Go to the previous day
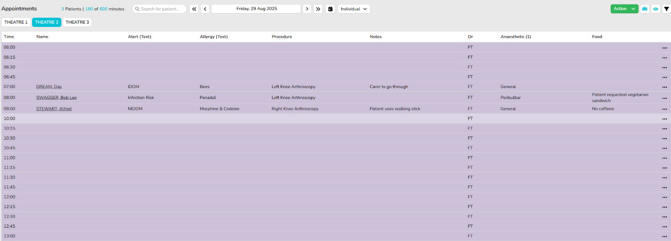Image resolution: width=671 pixels, height=241 pixels. click(205, 9)
